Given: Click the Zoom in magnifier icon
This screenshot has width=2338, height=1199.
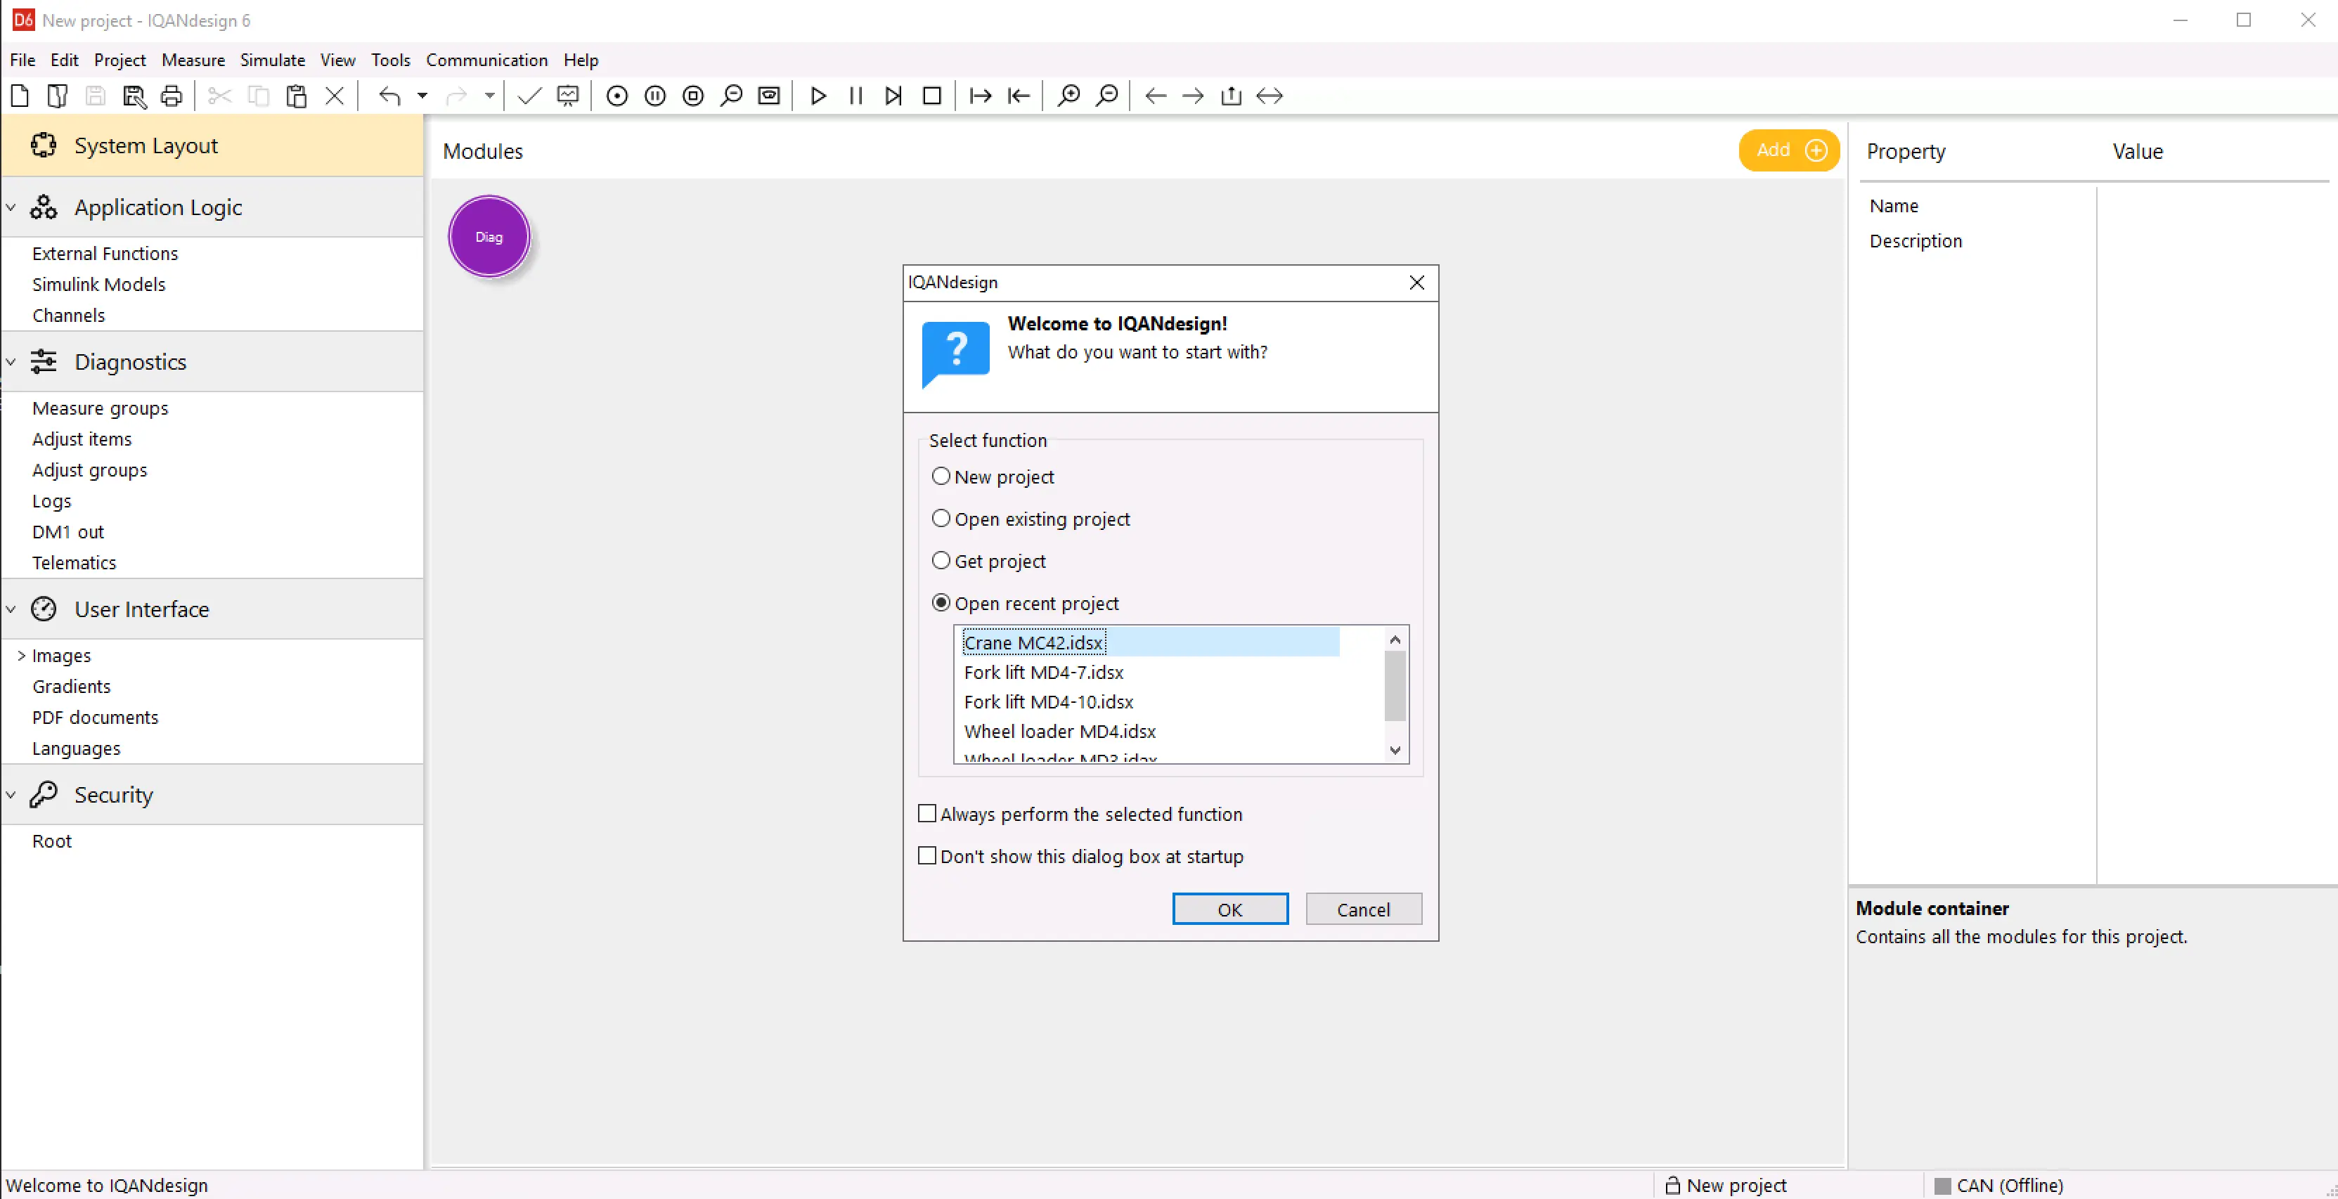Looking at the screenshot, I should 1068,96.
